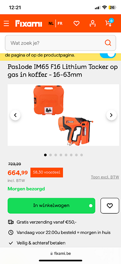
Task: Show next product image arrow
Action: coord(111,115)
